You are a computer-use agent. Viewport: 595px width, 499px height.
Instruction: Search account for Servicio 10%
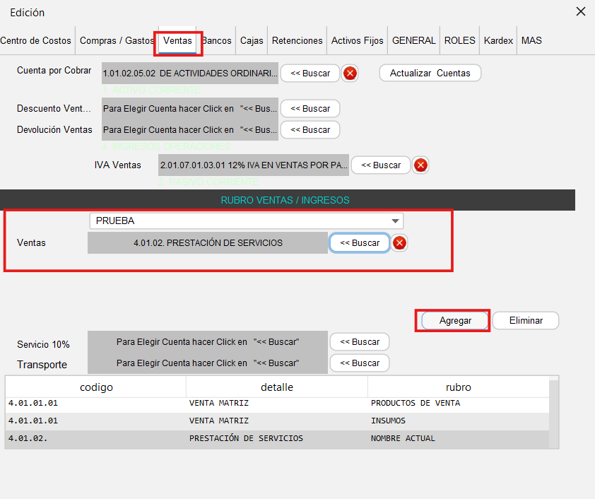point(360,342)
